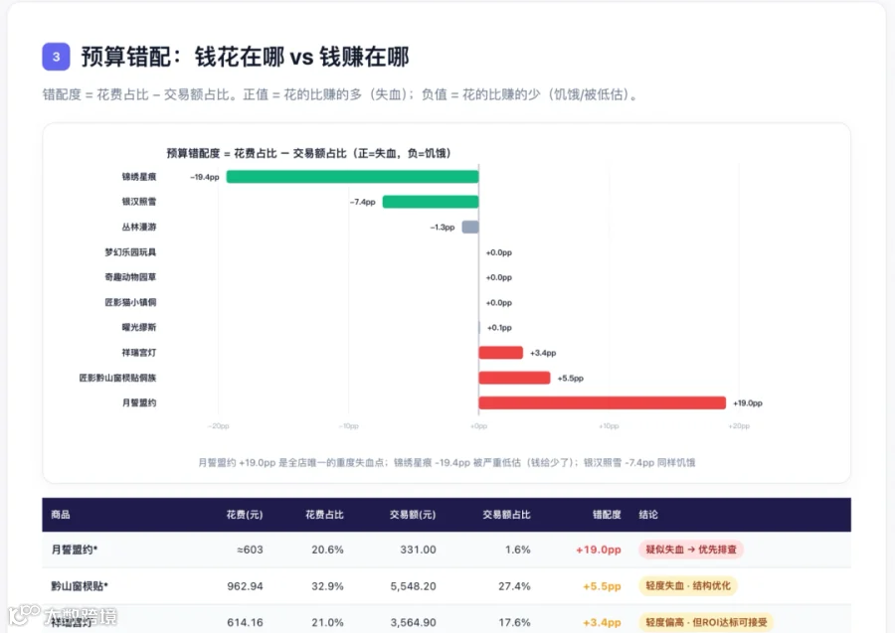
Task: Click the value label −7.4pp in chart
Action: pos(362,202)
